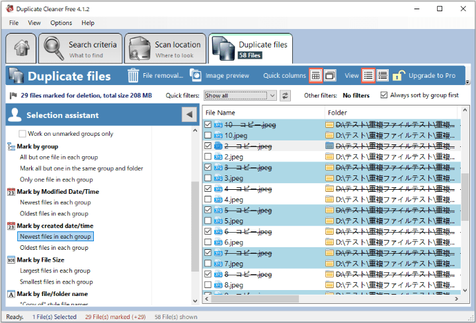Uncheck the 8 - コピー.jpeg checkbox
The height and width of the screenshot is (323, 476).
(x=208, y=274)
